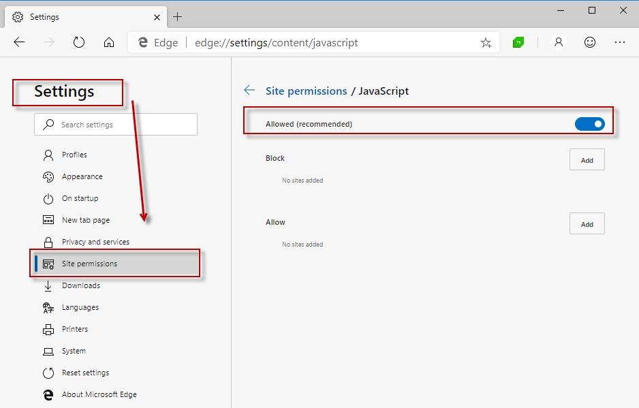Click the Languages icon in the sidebar
This screenshot has width=639, height=408.
tap(48, 308)
